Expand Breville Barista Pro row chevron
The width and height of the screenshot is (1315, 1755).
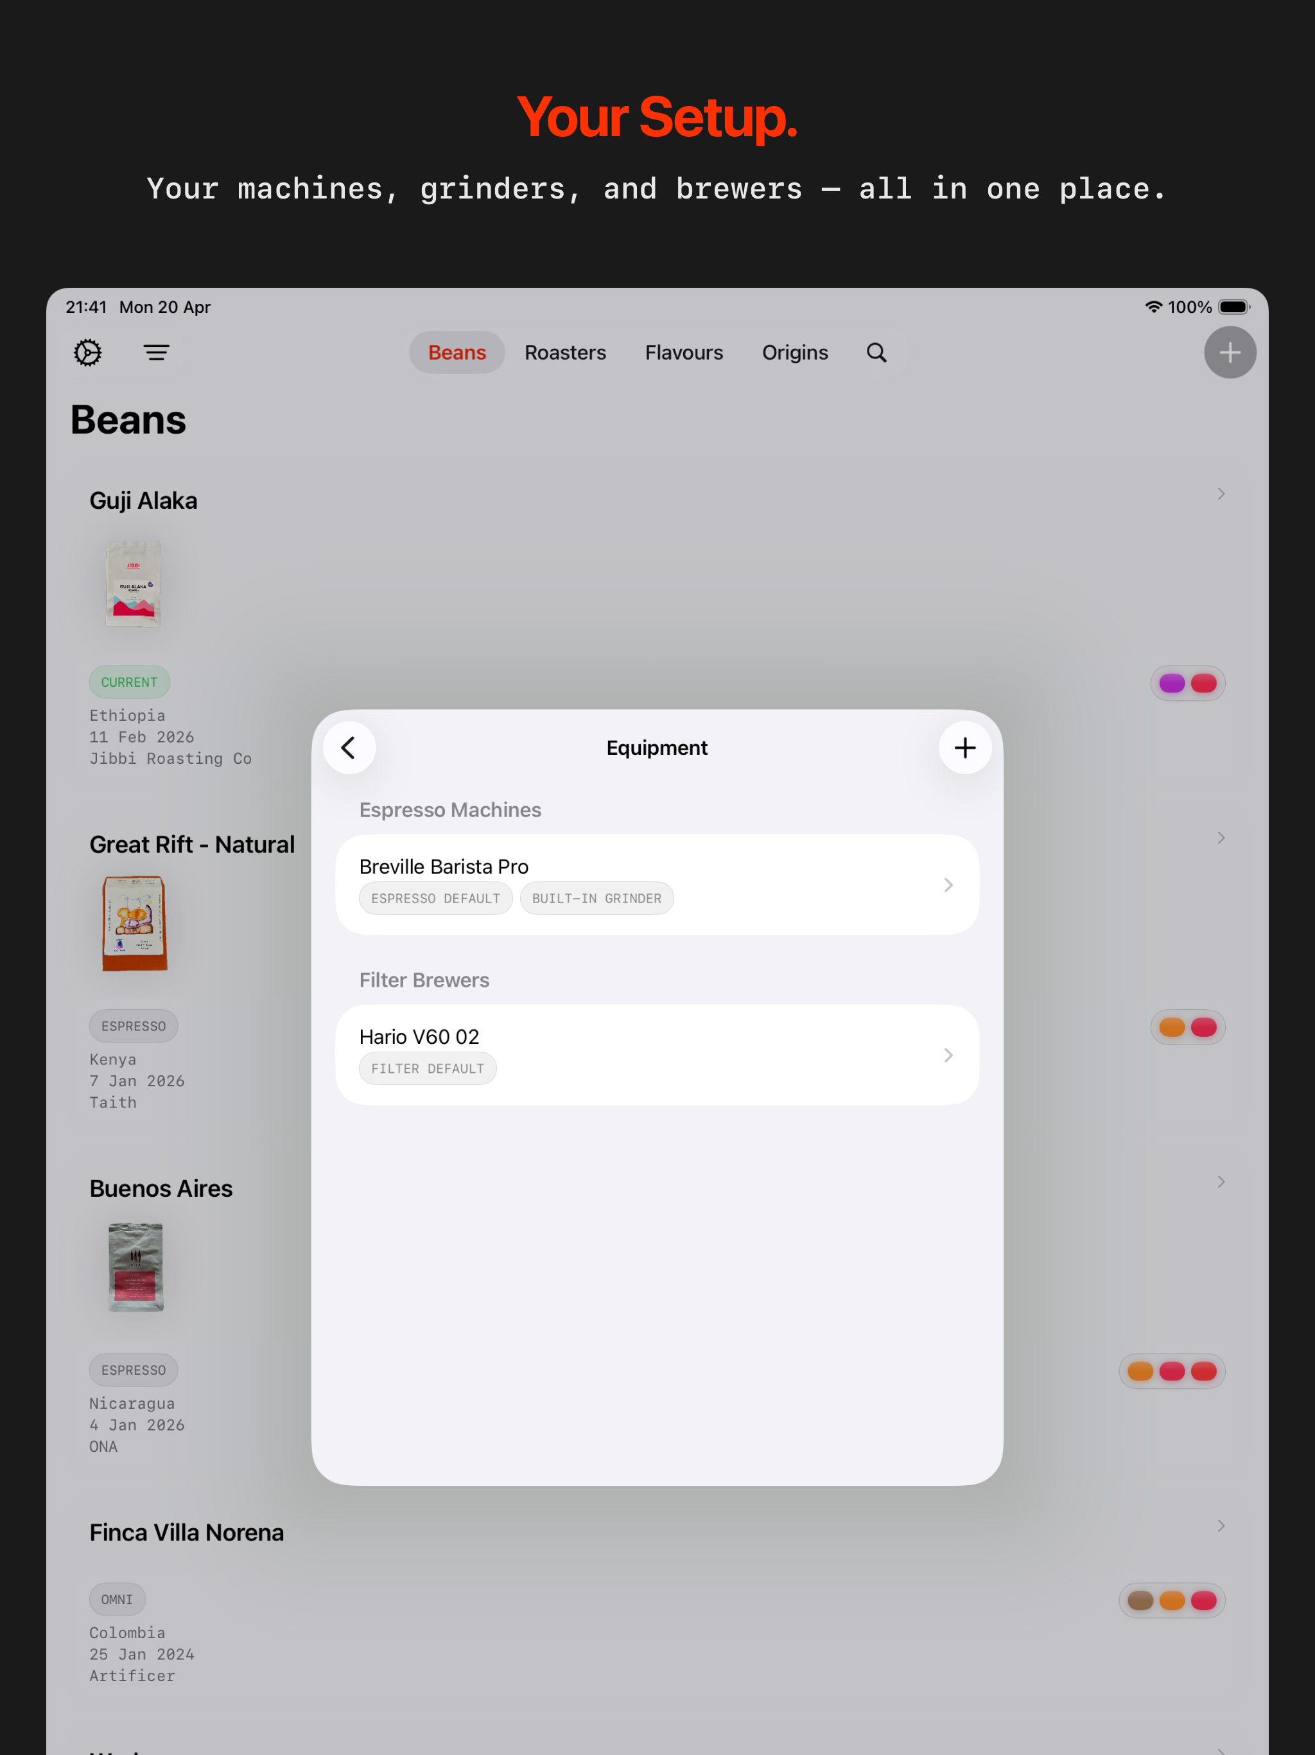tap(948, 885)
